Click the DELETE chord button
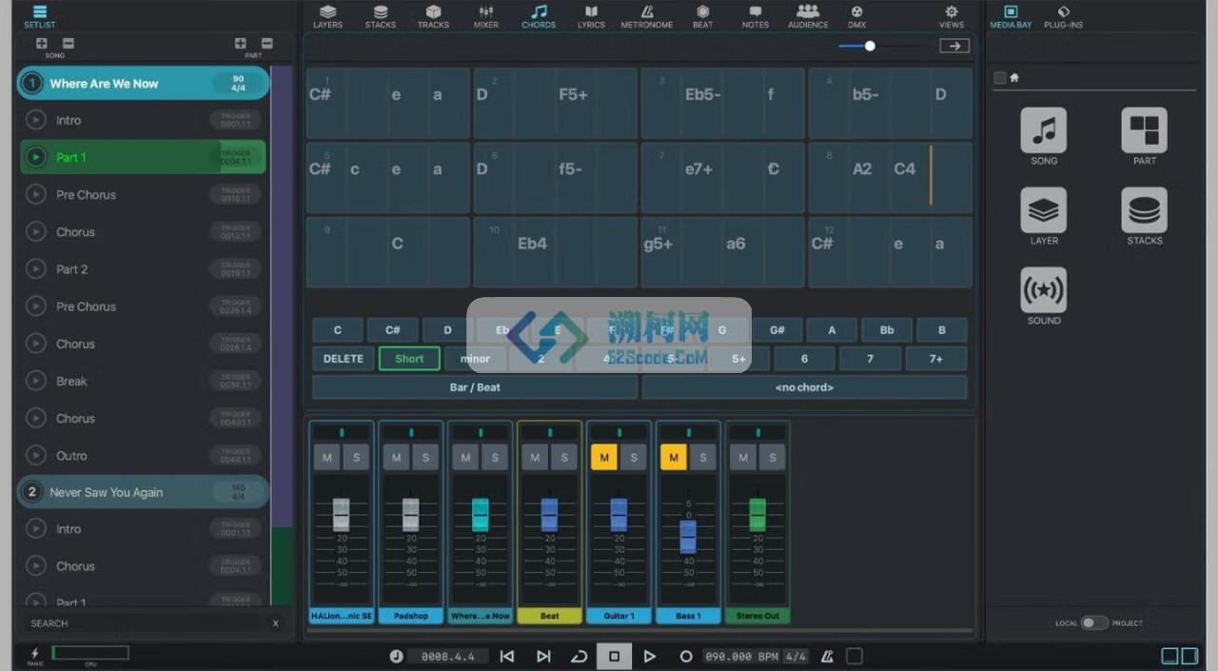The width and height of the screenshot is (1218, 671). pos(343,359)
